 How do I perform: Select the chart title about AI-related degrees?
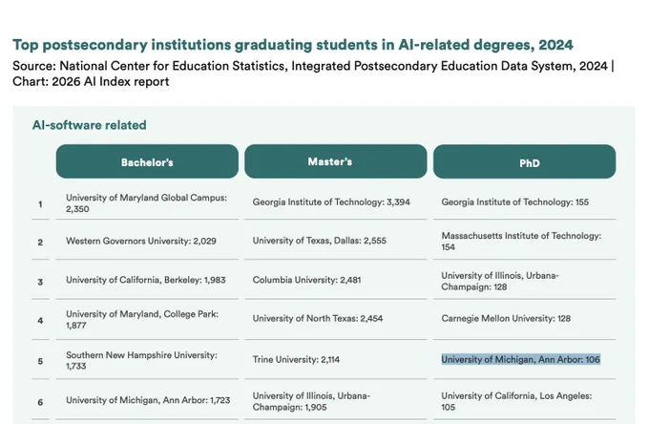click(x=293, y=45)
